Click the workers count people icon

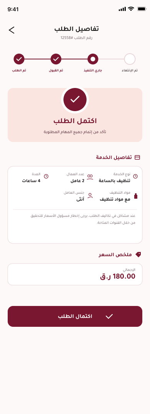click(x=90, y=176)
